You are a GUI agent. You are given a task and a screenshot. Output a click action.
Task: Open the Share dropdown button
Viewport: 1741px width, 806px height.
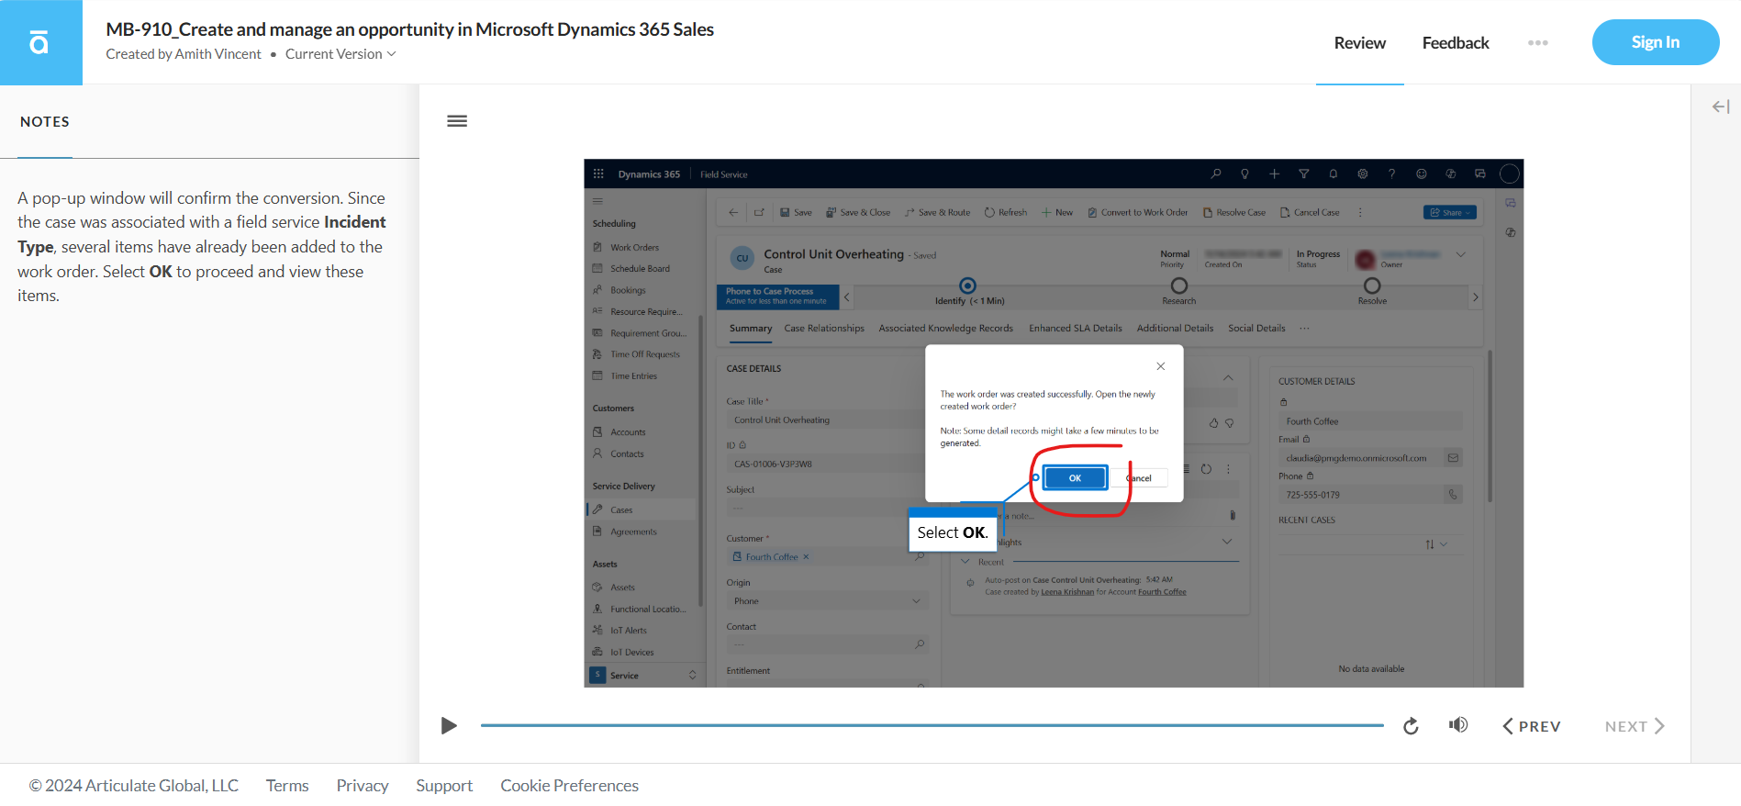click(x=1450, y=212)
